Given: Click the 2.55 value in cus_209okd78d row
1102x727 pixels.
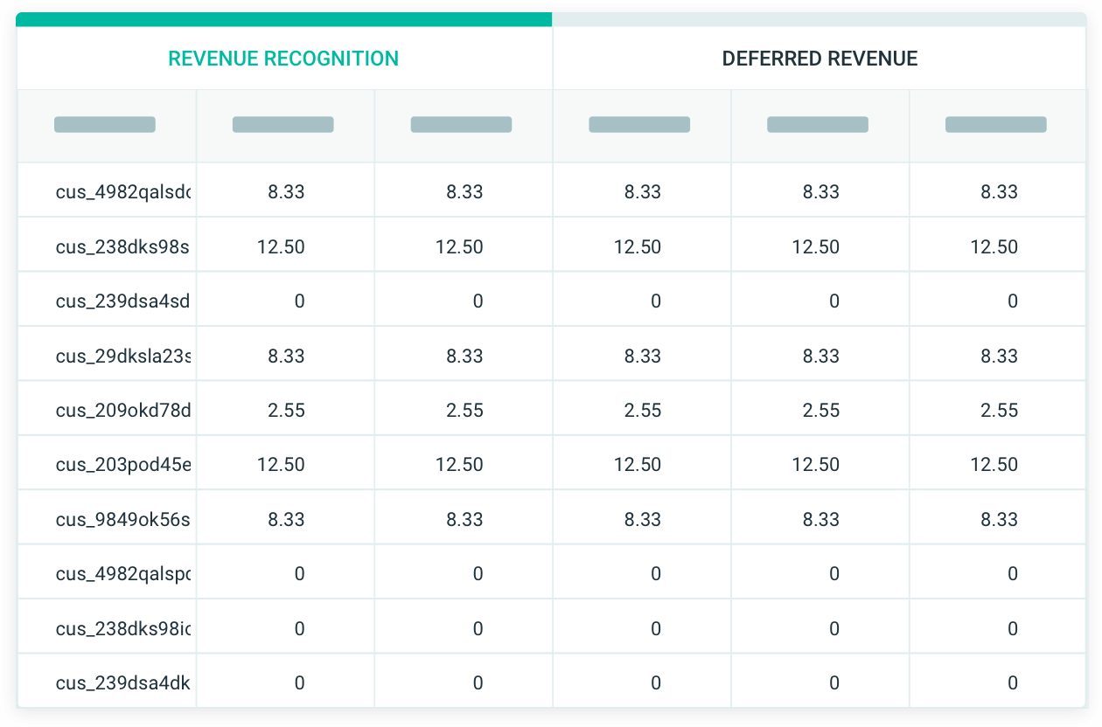Looking at the screenshot, I should tap(282, 409).
